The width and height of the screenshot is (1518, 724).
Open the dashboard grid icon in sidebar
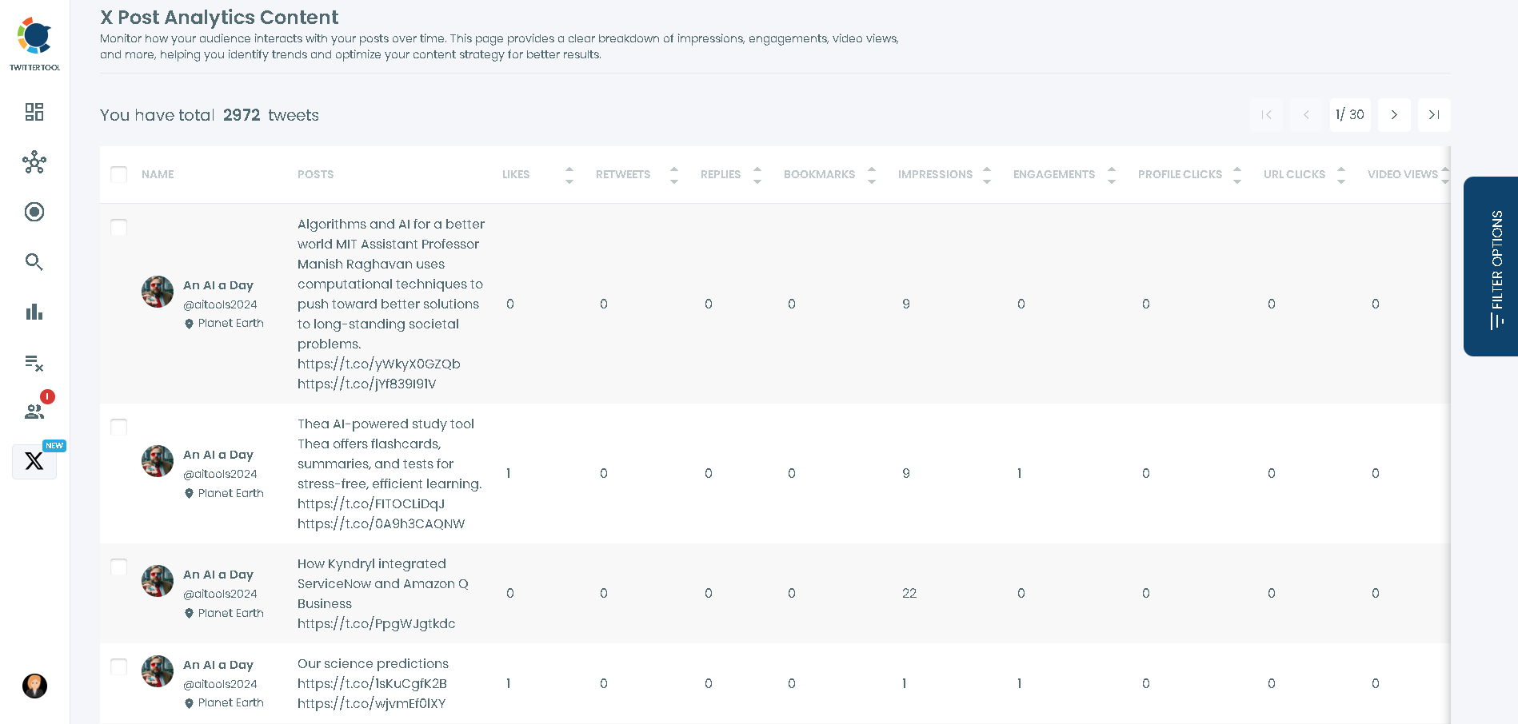click(34, 112)
